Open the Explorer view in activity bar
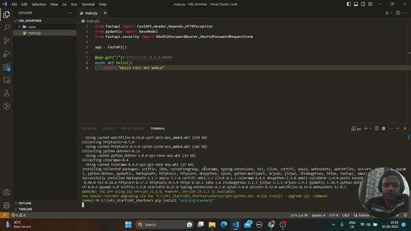411x231 pixels. [x=6, y=14]
